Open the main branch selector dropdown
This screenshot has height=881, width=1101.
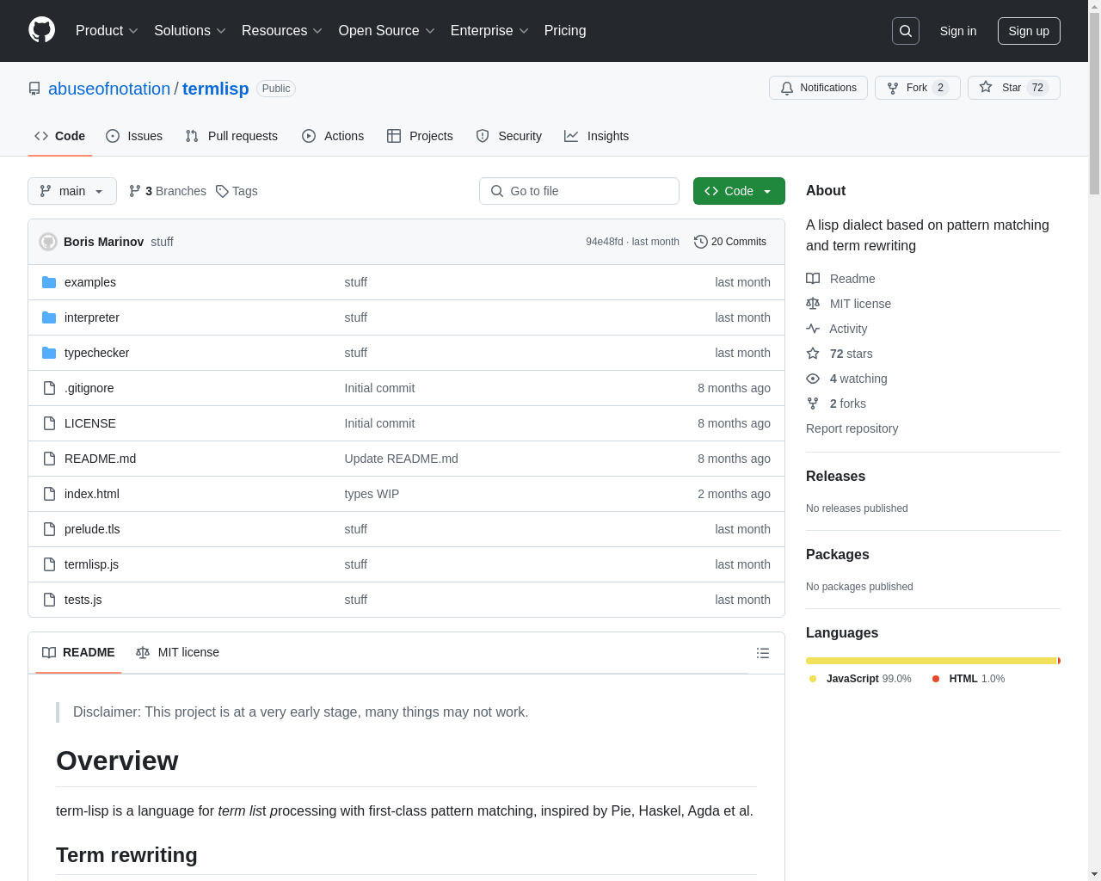point(72,191)
